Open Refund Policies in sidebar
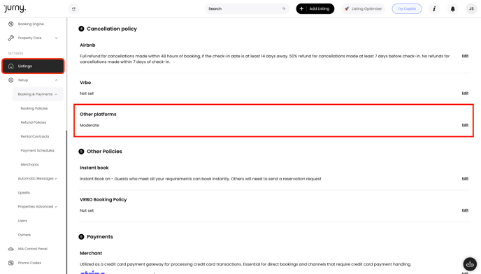 click(x=34, y=122)
